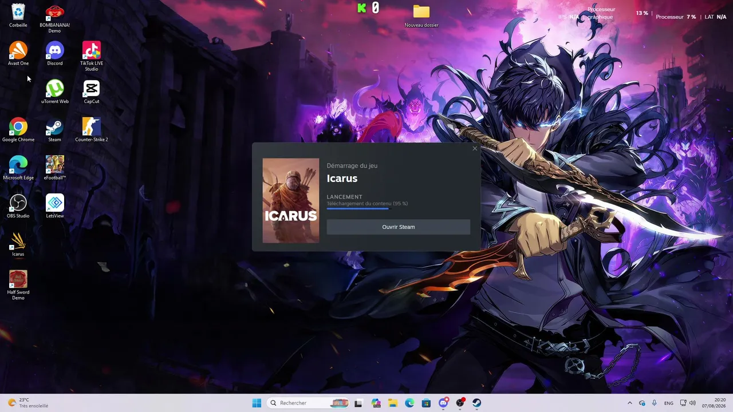Click the Icarus game title text
The height and width of the screenshot is (412, 733).
pyautogui.click(x=342, y=178)
